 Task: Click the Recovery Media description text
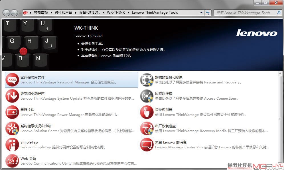[212, 131]
